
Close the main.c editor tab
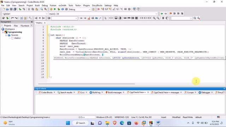pos(45,23)
